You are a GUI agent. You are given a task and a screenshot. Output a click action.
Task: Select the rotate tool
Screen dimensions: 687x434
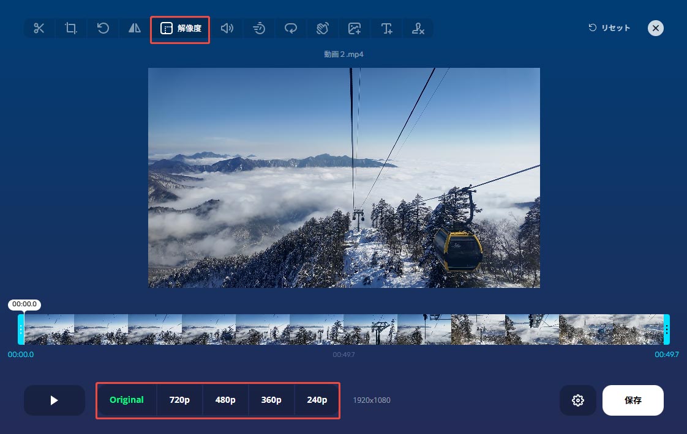[103, 28]
